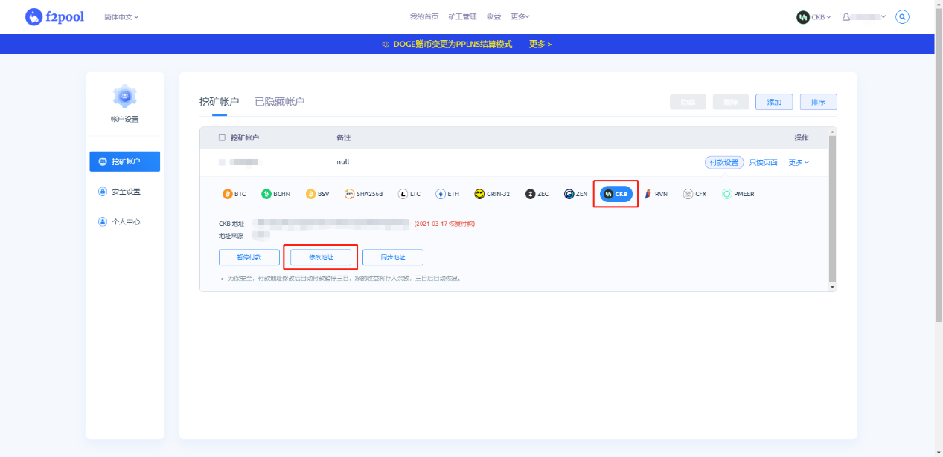The image size is (943, 457).
Task: Select the RVN coin icon
Action: coord(648,193)
